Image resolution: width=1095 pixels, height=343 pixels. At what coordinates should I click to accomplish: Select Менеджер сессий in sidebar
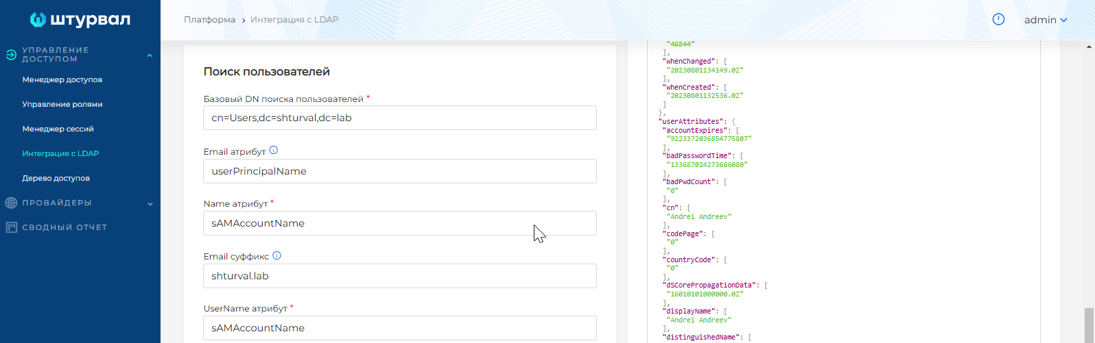58,129
